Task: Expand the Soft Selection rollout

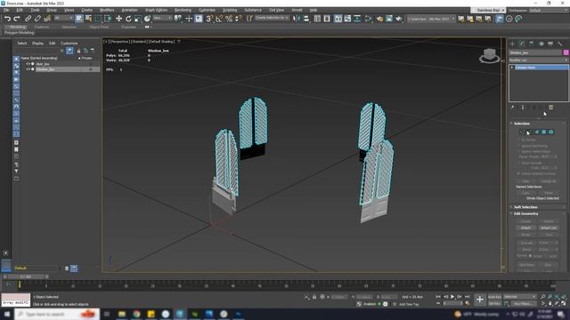Action: point(525,207)
